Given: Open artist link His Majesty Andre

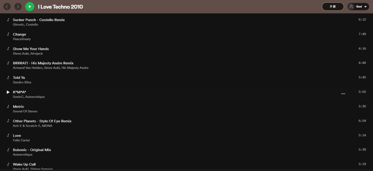Looking at the screenshot, I should pos(75,68).
